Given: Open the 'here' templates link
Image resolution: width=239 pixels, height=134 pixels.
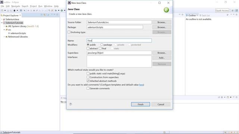Looking at the screenshot, I should coord(141,85).
